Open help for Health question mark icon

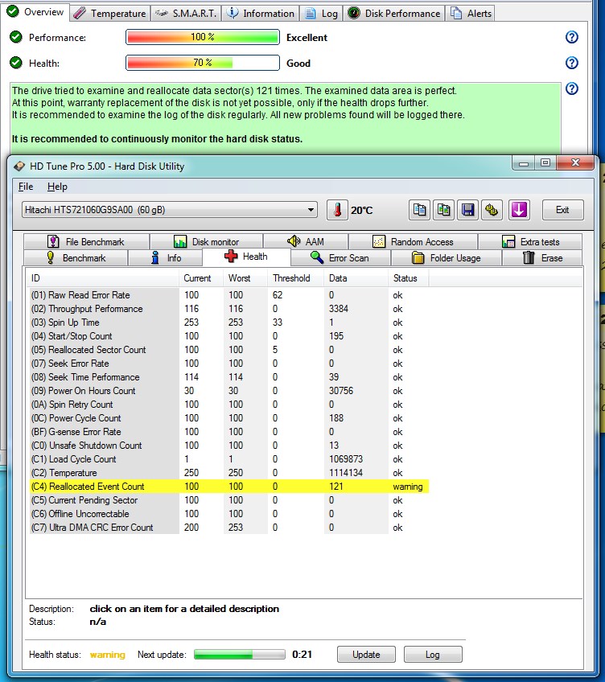tap(571, 63)
